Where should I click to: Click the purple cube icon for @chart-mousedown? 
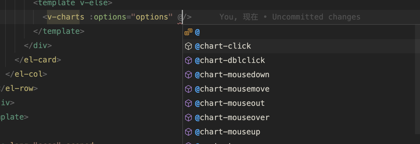(188, 75)
